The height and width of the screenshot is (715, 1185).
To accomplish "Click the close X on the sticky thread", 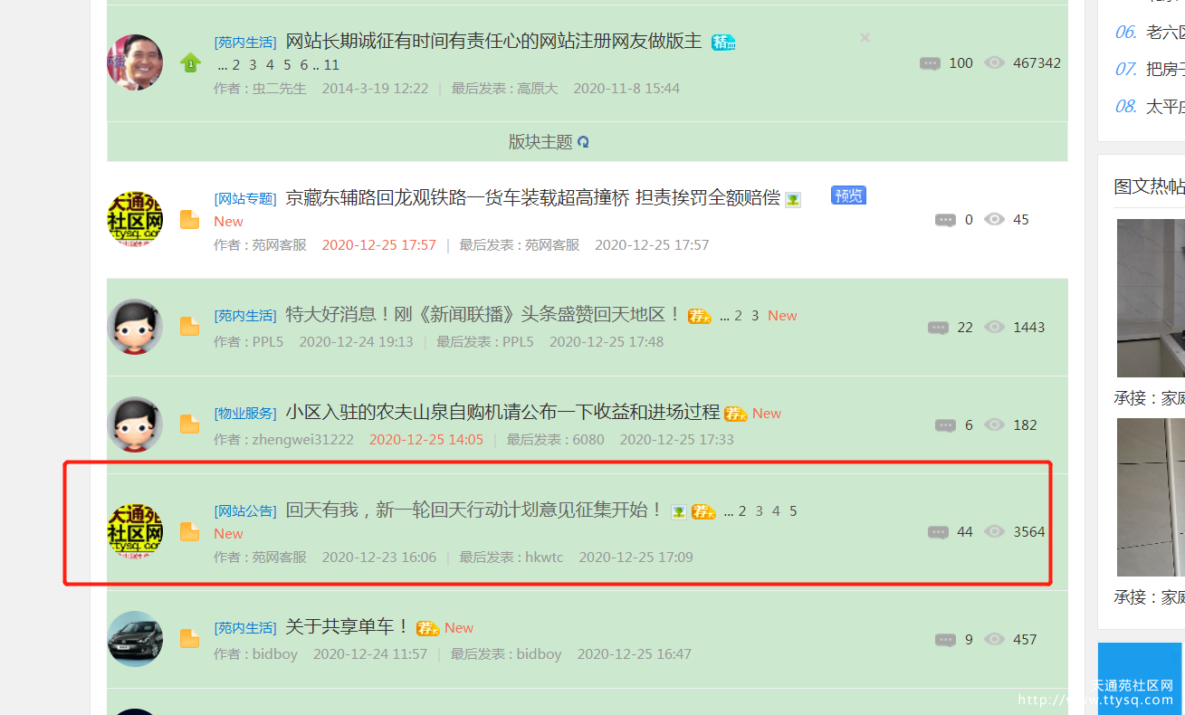I will point(865,37).
